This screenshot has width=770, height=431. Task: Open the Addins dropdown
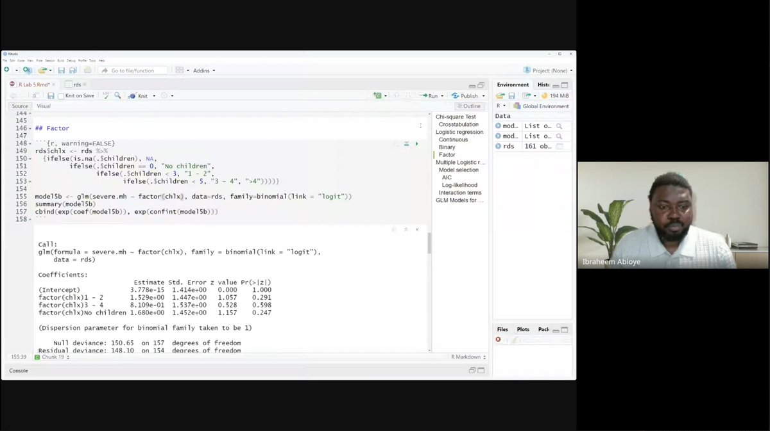click(x=204, y=70)
